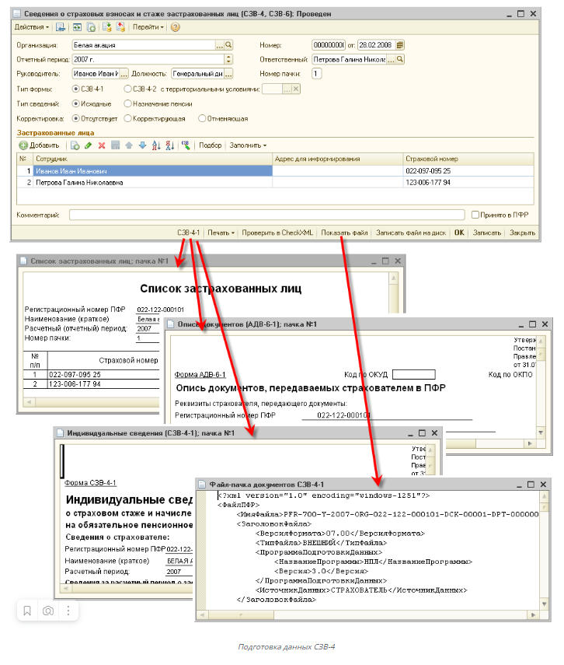
Task: Click the Комментарий text field
Action: coord(264,215)
